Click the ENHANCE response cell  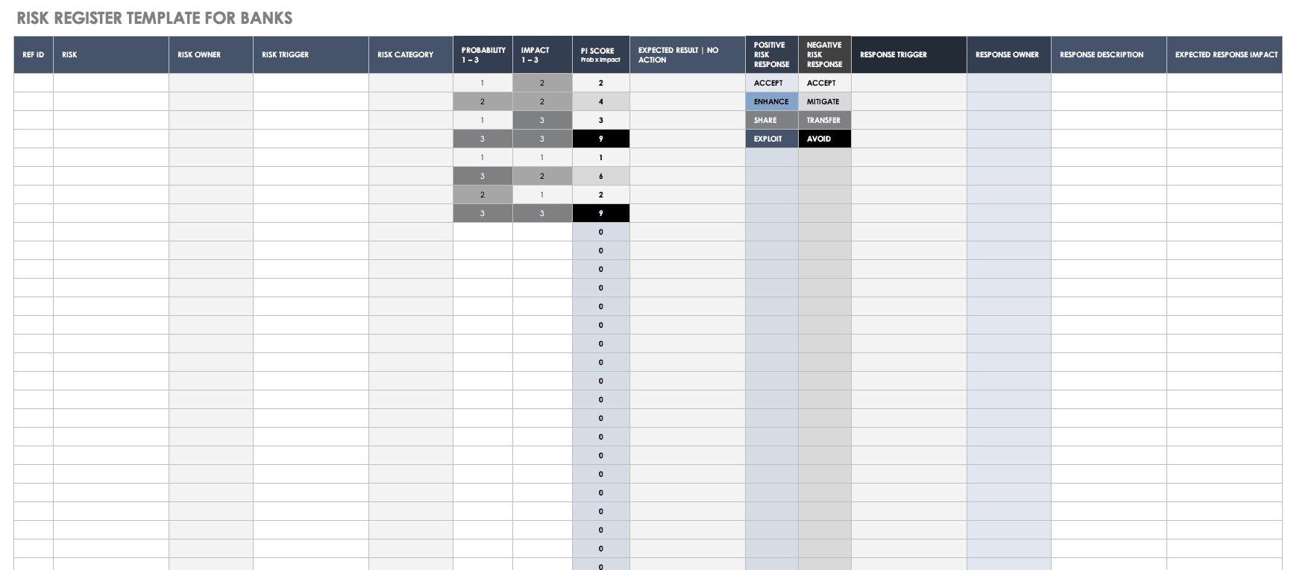pos(772,101)
